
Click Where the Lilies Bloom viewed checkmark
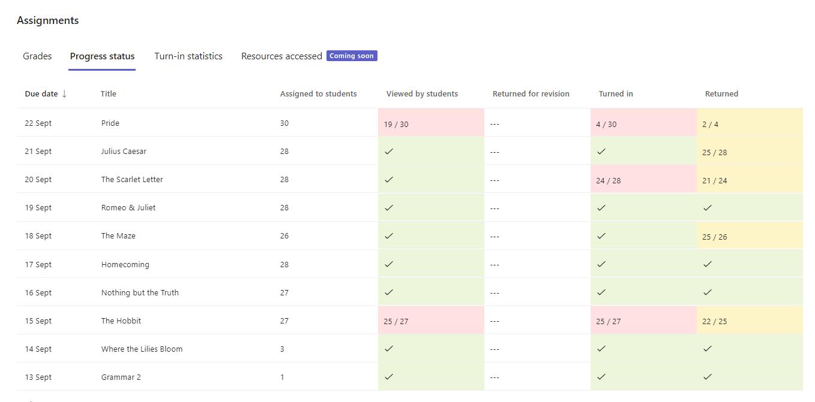(x=389, y=349)
